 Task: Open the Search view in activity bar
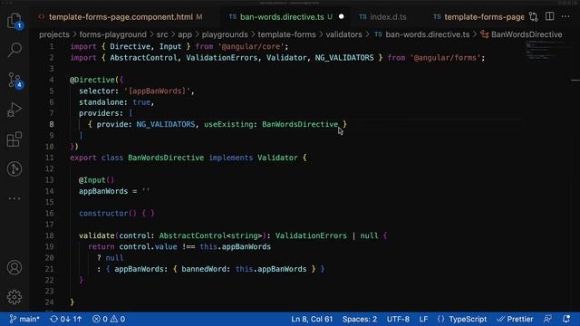14,50
